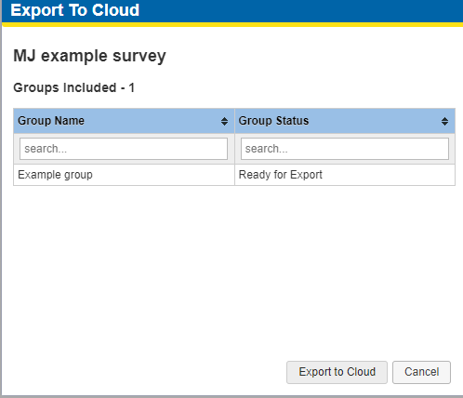This screenshot has width=463, height=398.
Task: Click the Group Status column header label
Action: pos(273,121)
